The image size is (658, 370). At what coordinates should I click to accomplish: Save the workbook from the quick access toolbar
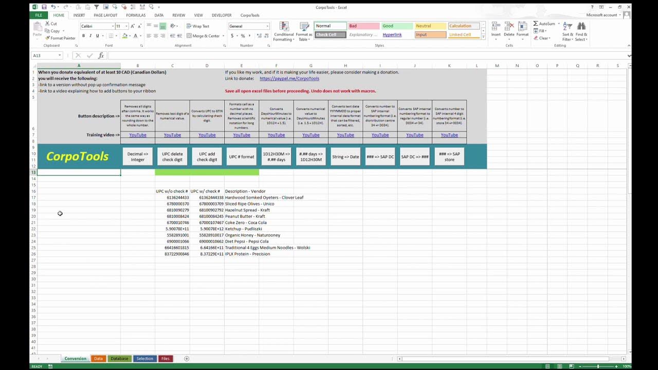44,7
